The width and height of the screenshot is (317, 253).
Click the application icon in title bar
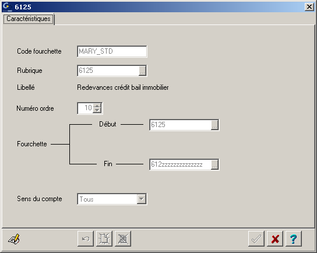coord(8,7)
